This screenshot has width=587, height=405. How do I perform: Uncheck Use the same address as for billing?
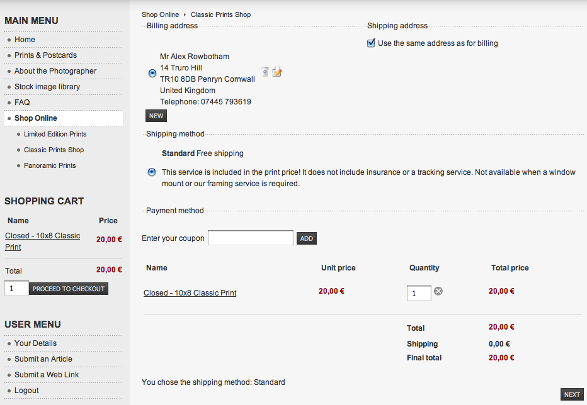click(x=371, y=43)
